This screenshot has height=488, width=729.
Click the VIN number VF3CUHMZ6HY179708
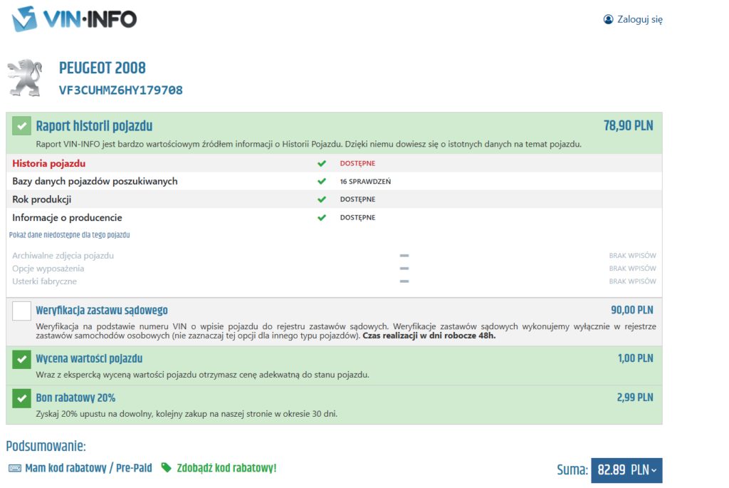[x=120, y=90]
